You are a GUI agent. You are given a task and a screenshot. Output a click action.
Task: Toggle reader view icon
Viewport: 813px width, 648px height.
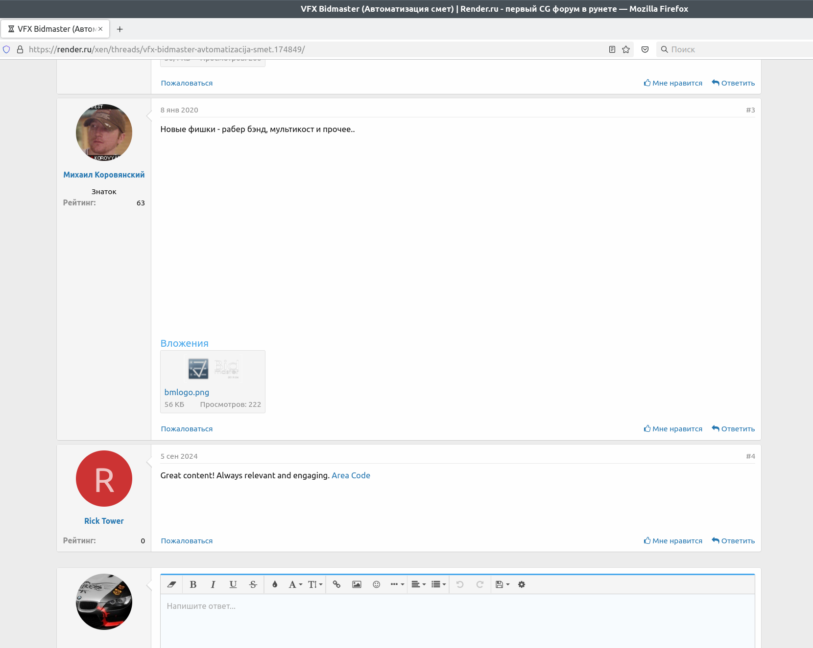coord(612,49)
